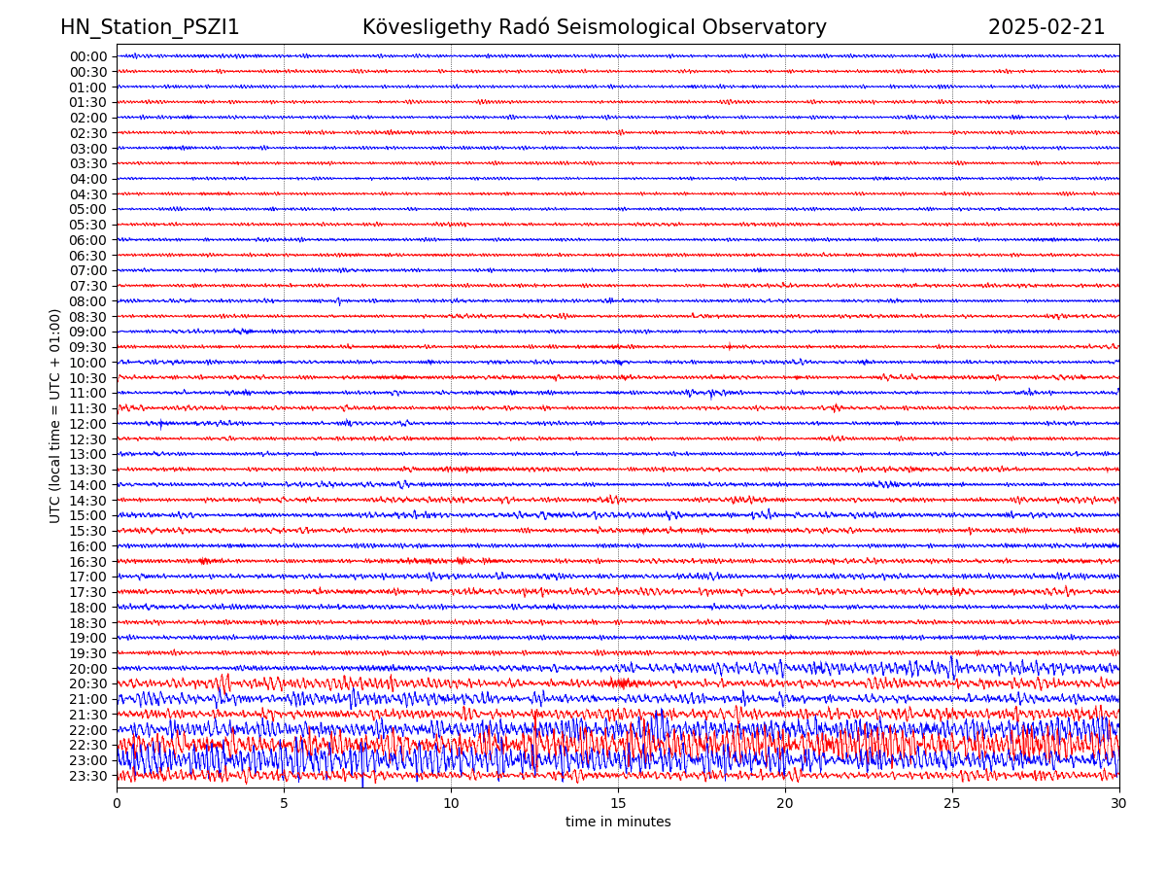Select the 12:00 time row label
The width and height of the screenshot is (1166, 875).
[x=87, y=424]
